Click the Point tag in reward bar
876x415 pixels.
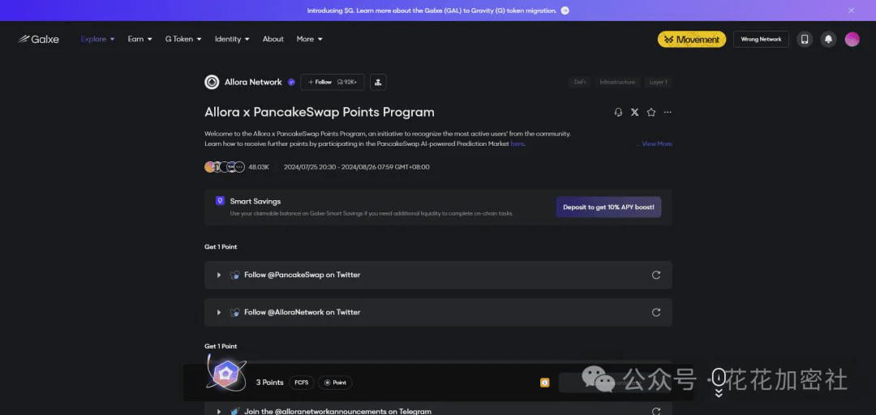click(335, 383)
